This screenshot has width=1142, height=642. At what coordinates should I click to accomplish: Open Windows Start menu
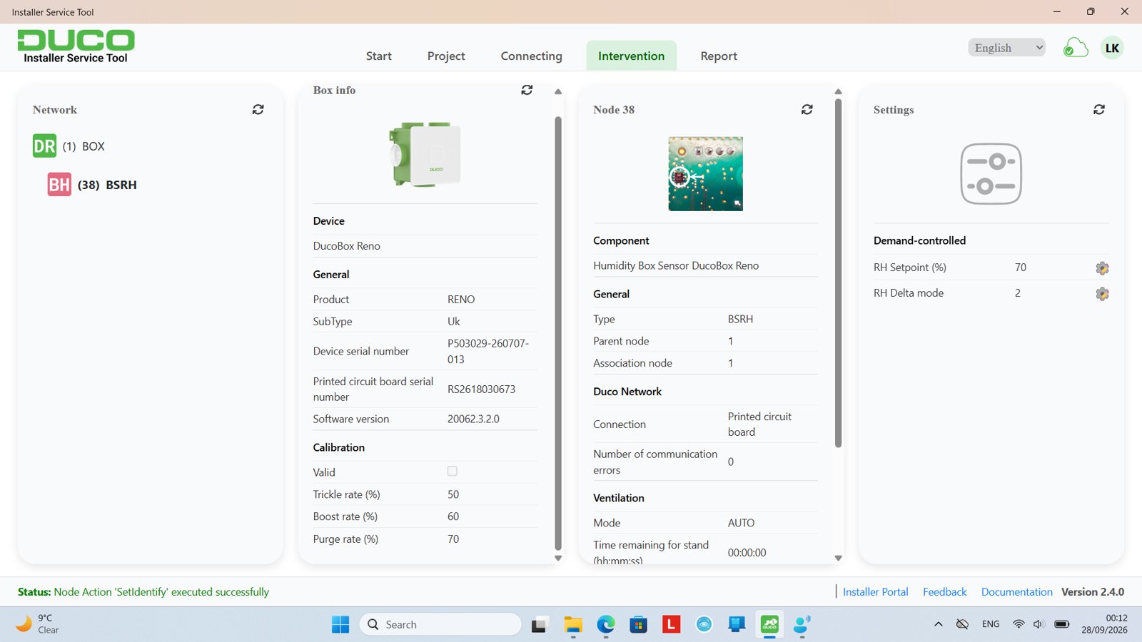pos(340,625)
